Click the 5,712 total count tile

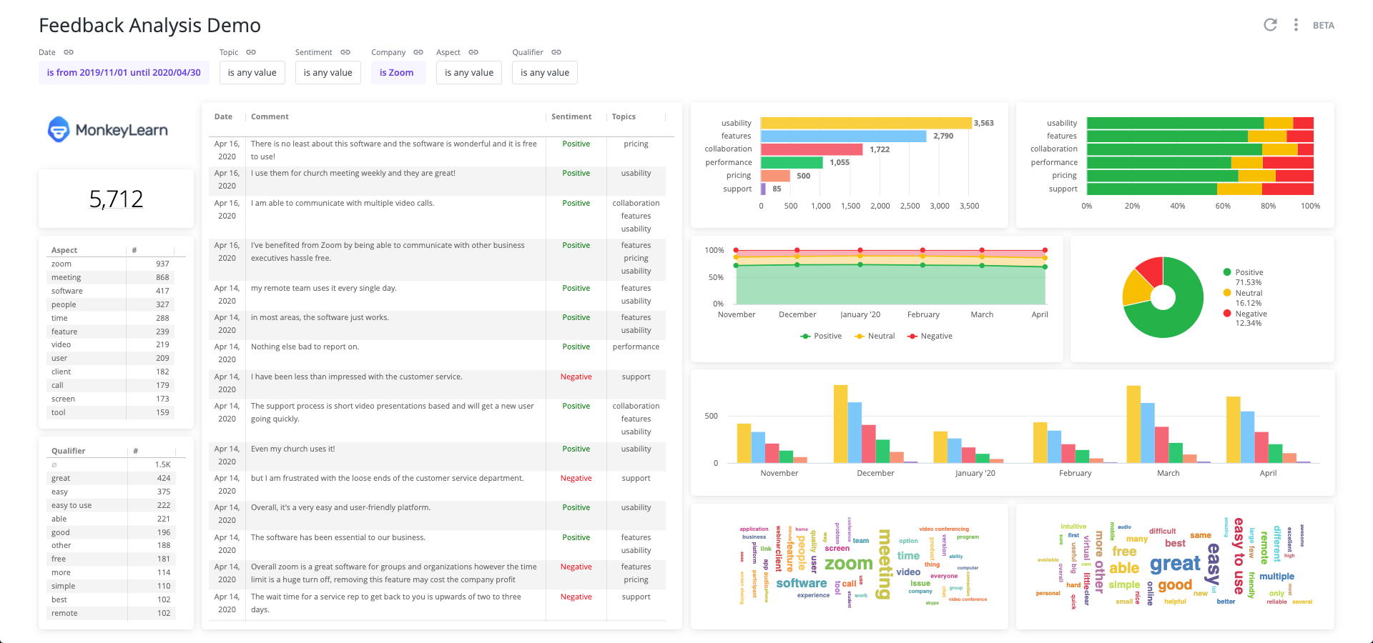pyautogui.click(x=116, y=199)
